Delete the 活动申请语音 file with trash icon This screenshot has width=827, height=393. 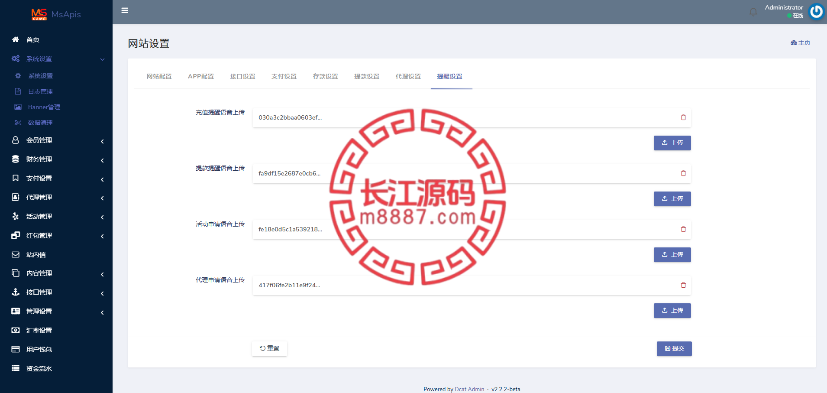[x=683, y=229]
